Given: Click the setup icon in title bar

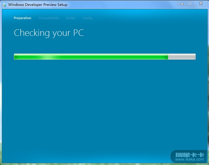Looking at the screenshot, I should pyautogui.click(x=4, y=5).
